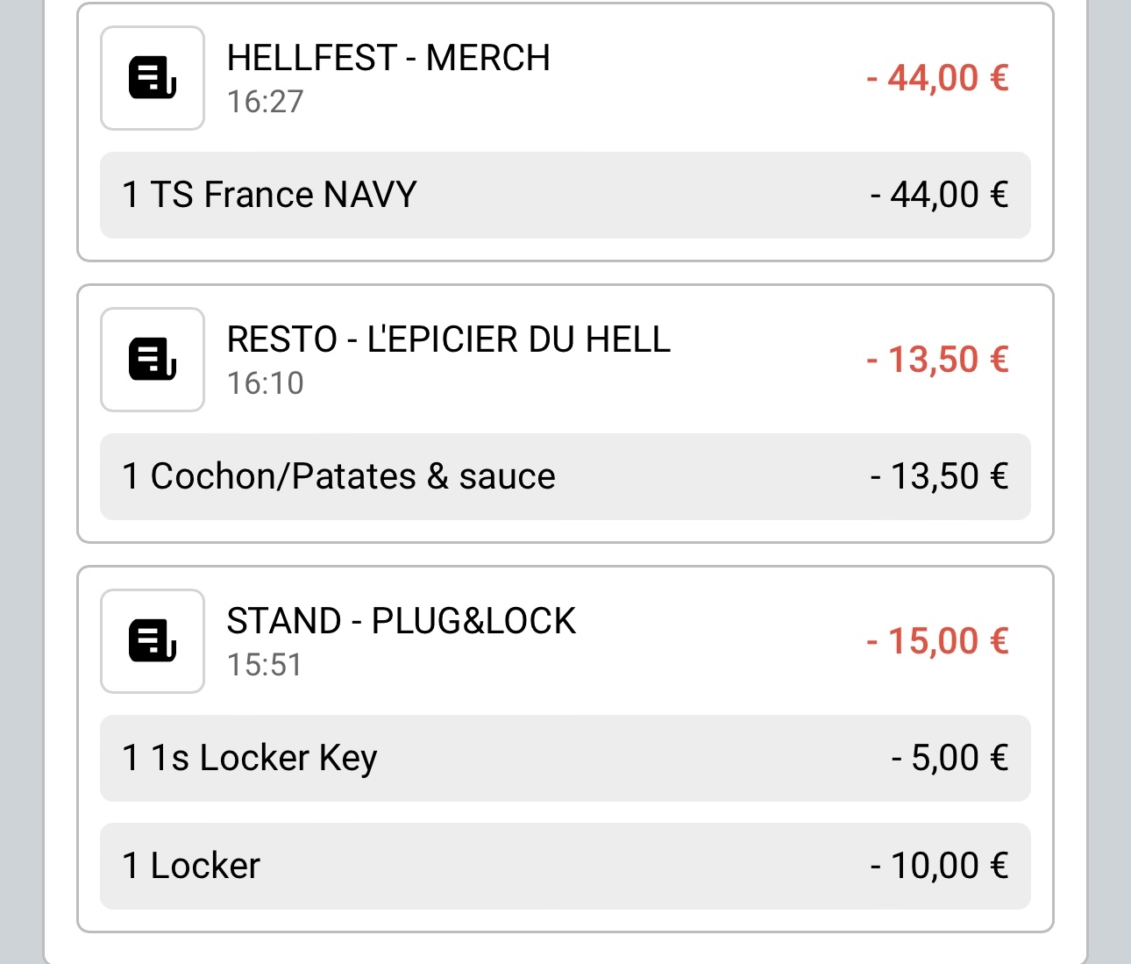
Task: Select the 1 TS France NAVY line item
Action: click(x=565, y=195)
